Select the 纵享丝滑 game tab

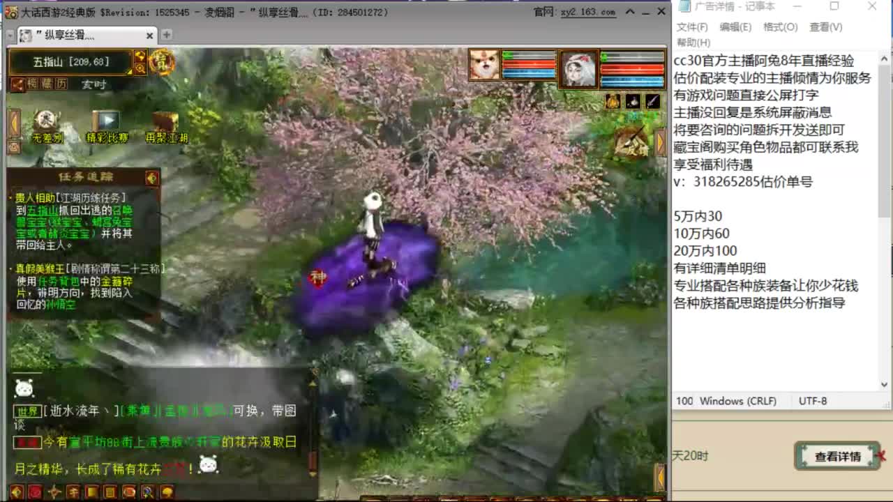87,35
